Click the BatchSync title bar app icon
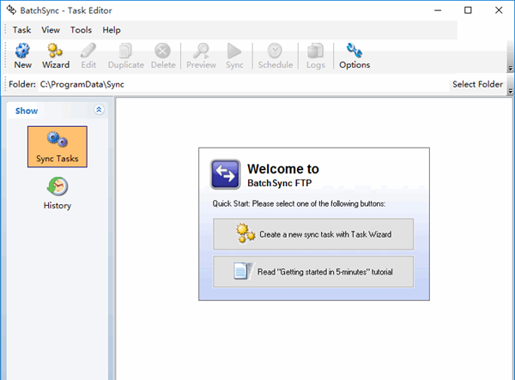 11,10
